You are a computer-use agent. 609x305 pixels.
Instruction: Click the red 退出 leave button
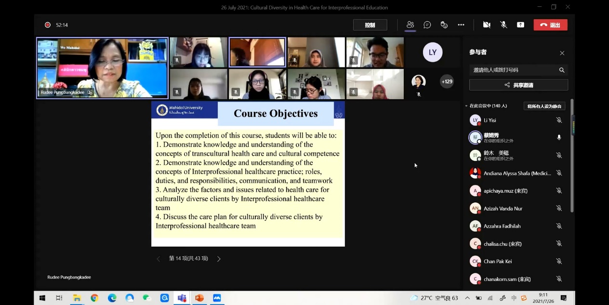(550, 25)
